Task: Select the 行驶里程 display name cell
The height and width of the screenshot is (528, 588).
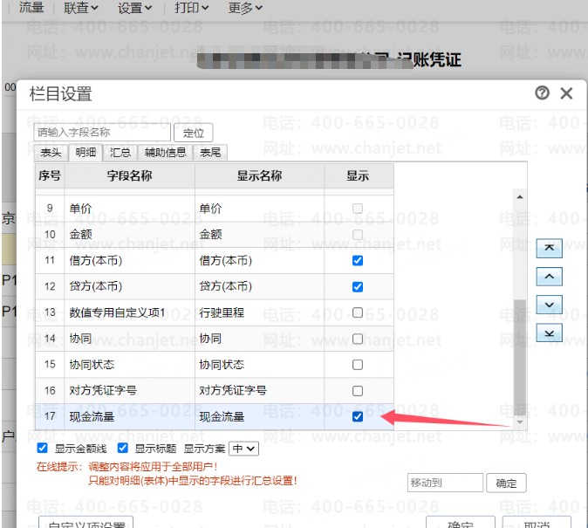Action: (259, 312)
